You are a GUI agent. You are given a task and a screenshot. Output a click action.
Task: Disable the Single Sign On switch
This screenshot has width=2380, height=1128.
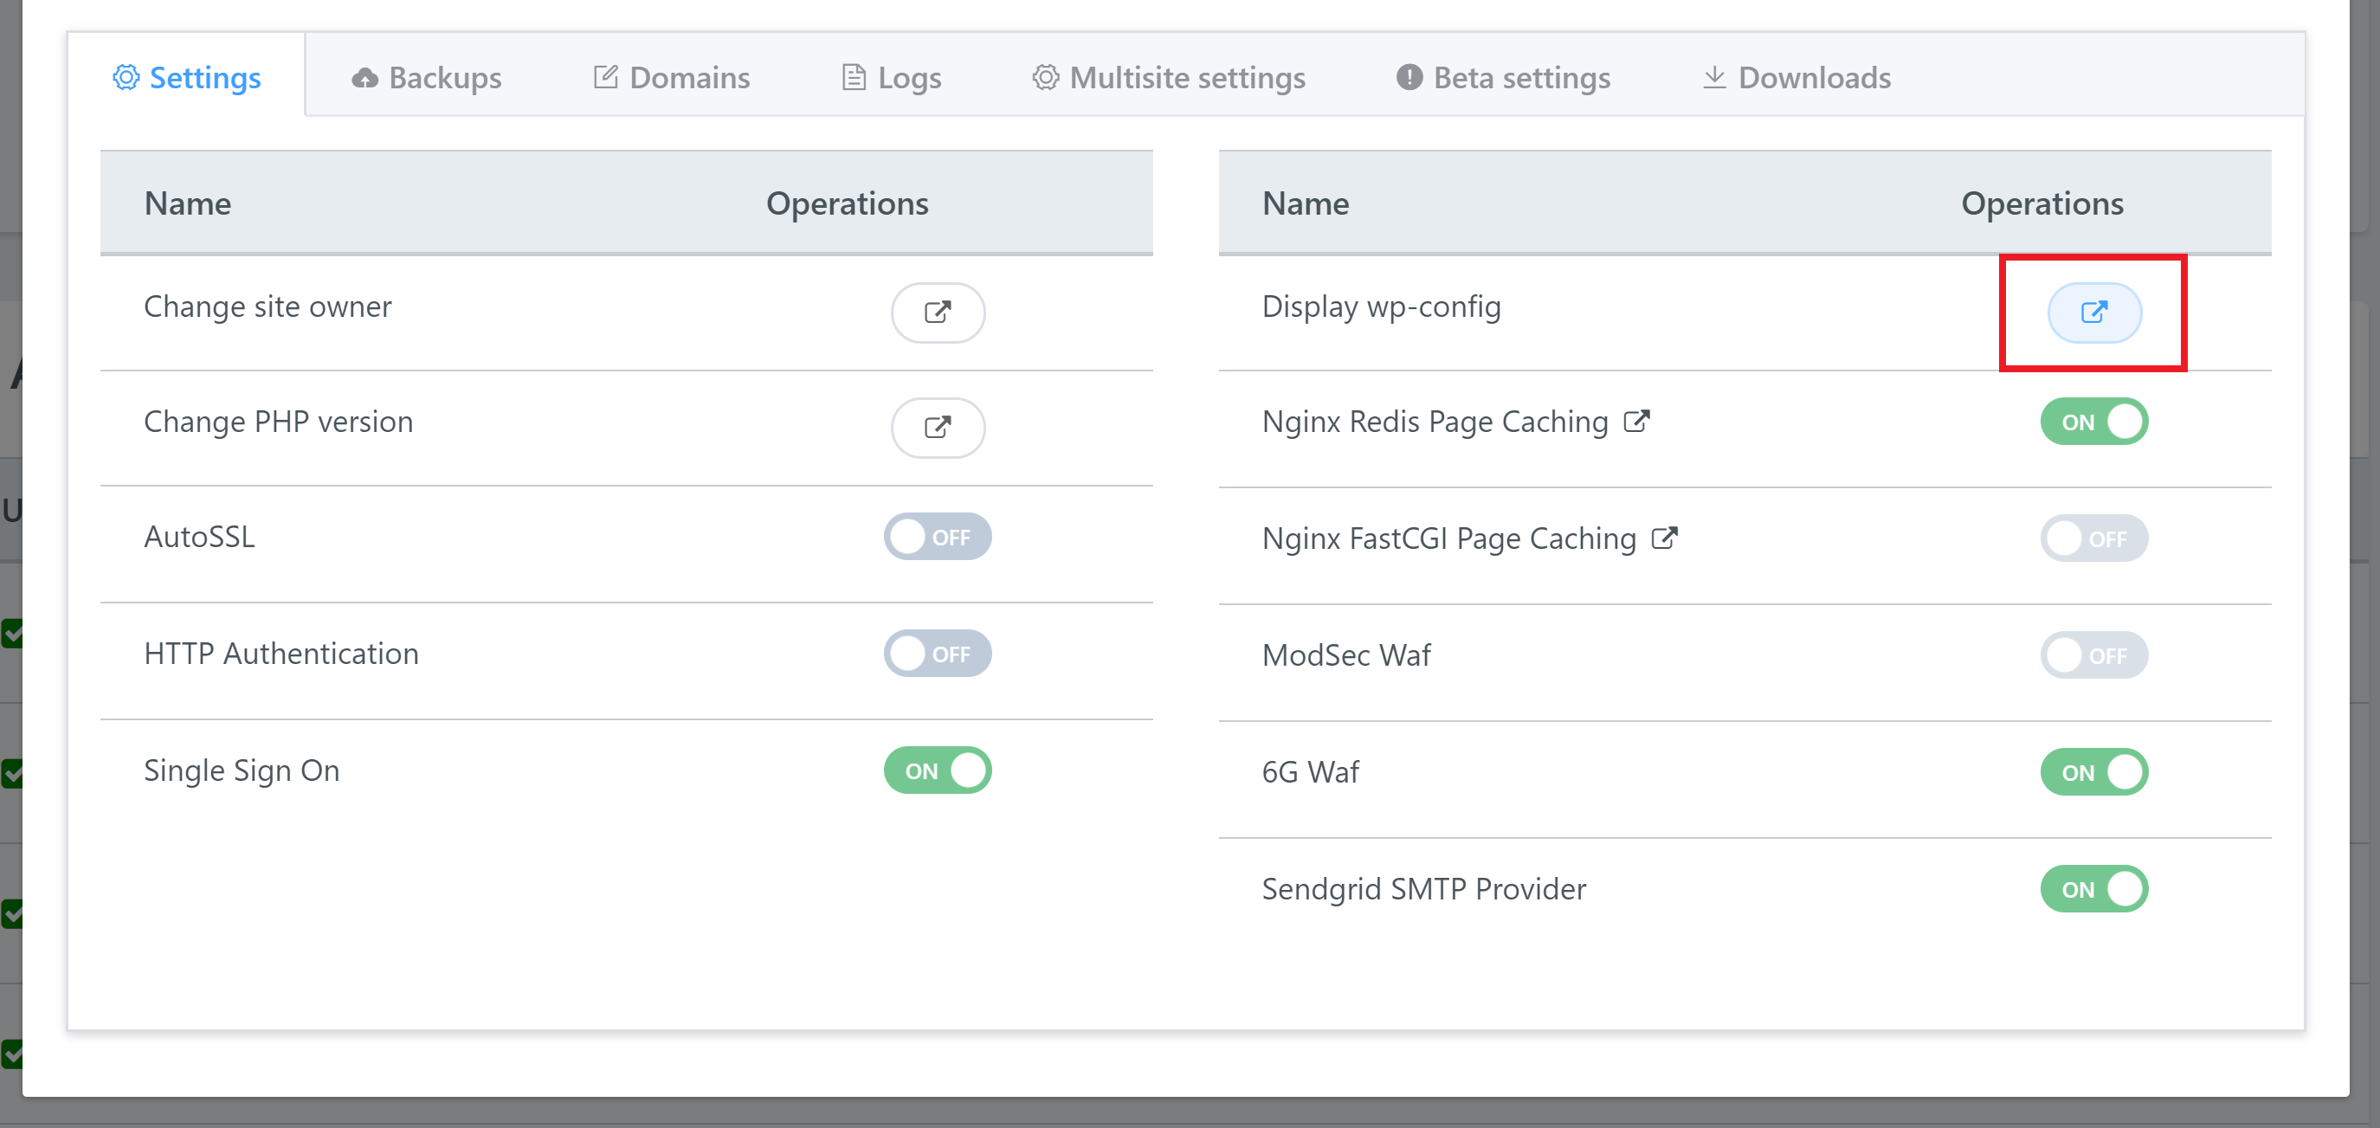938,770
